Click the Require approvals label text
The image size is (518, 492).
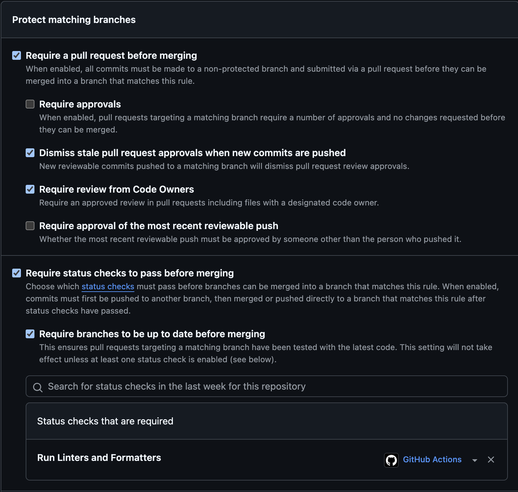[80, 104]
